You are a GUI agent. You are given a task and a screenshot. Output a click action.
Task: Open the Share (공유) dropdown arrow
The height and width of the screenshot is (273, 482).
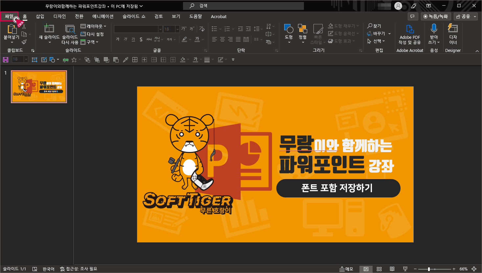point(475,16)
